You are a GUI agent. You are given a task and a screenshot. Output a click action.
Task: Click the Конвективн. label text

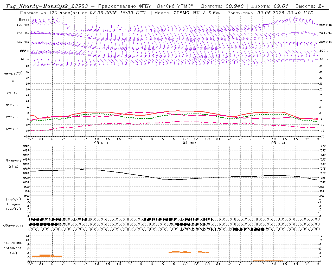click(x=14, y=243)
